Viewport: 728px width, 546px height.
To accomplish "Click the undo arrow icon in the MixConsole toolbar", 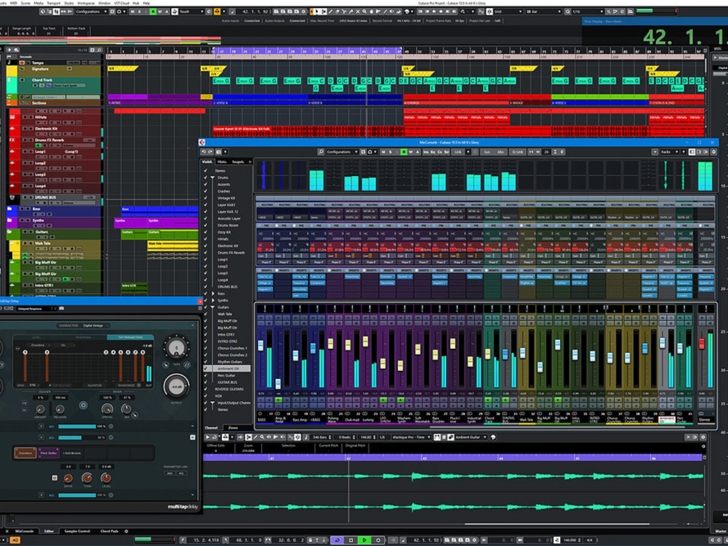I will tap(204, 152).
